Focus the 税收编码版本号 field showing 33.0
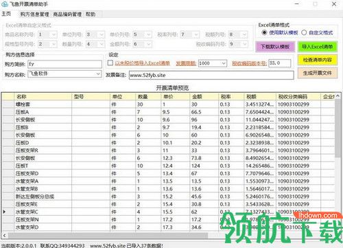 point(279,63)
